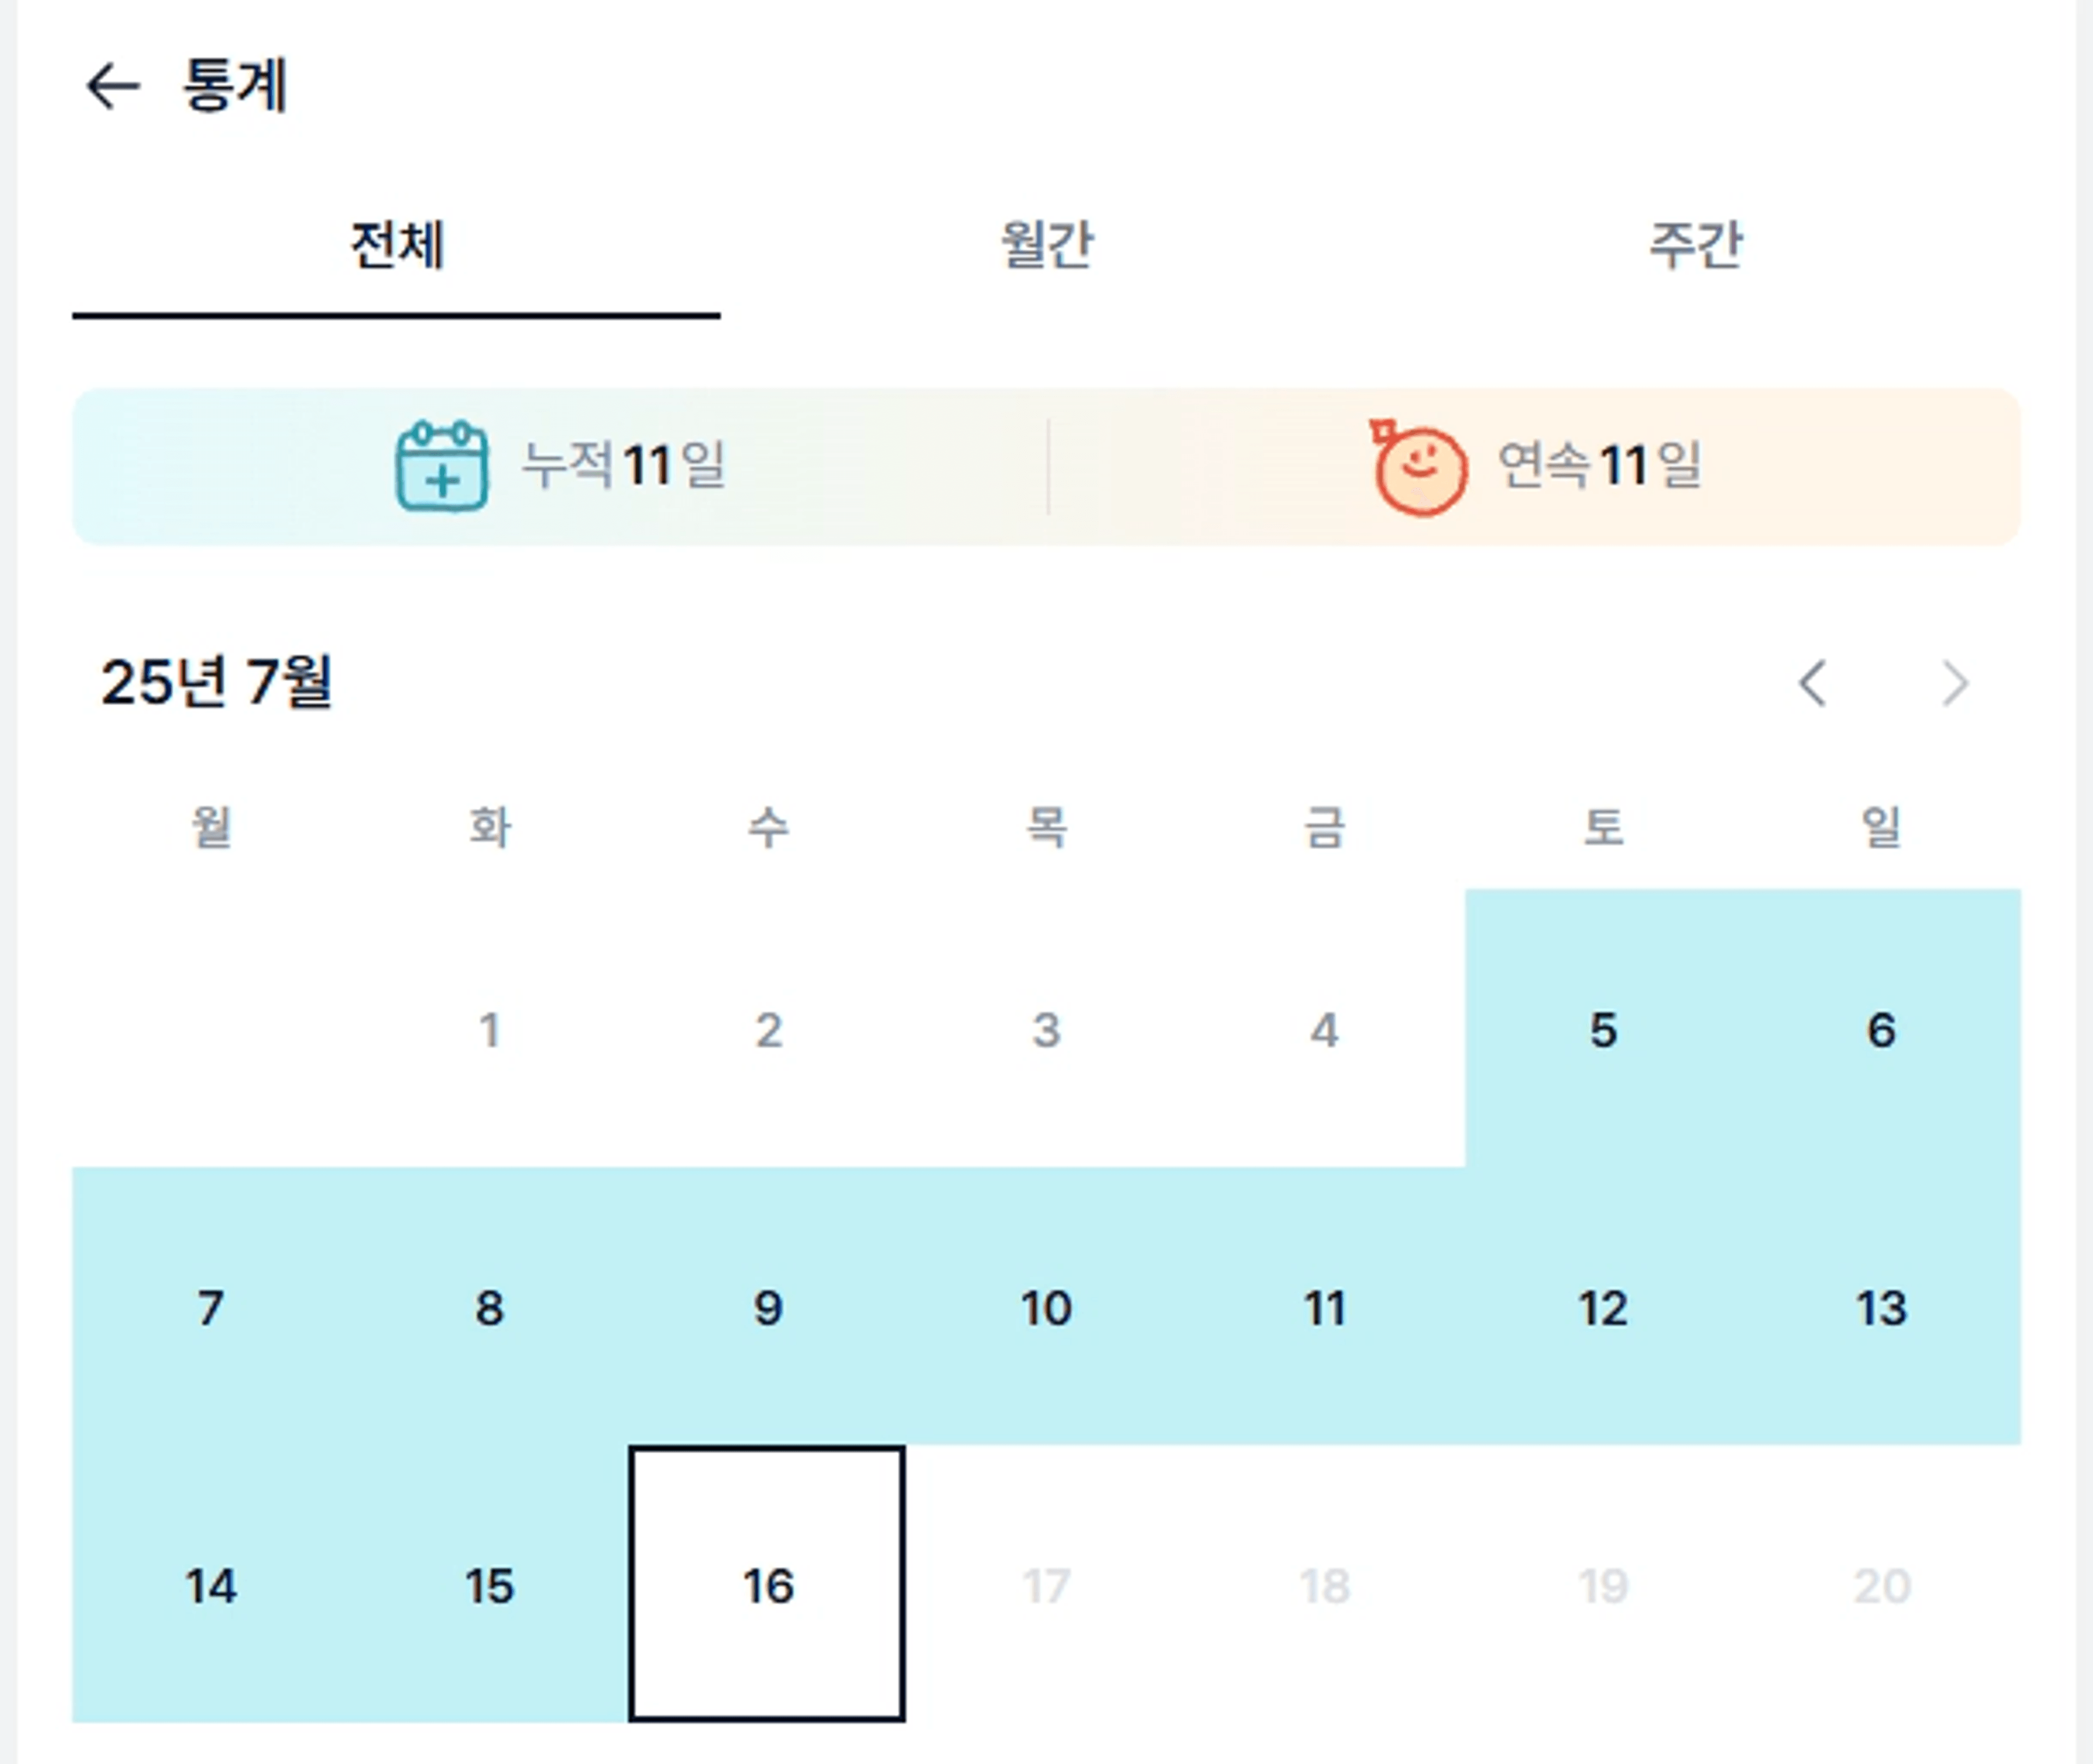Go to previous month with left chevron

point(1813,684)
